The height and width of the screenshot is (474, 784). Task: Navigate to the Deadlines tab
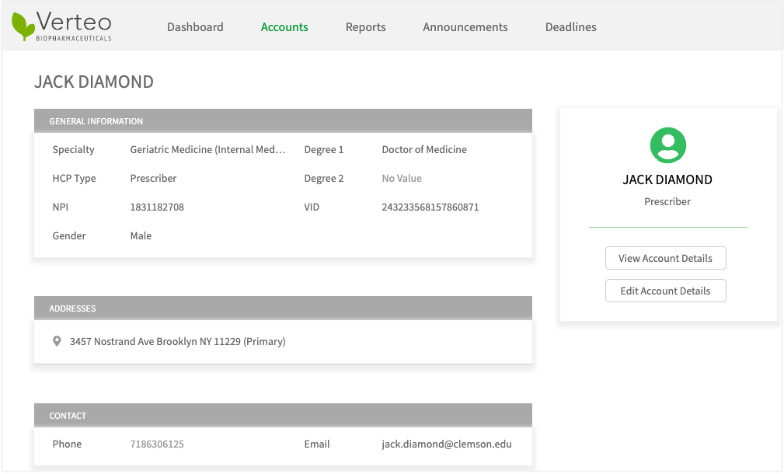(570, 27)
